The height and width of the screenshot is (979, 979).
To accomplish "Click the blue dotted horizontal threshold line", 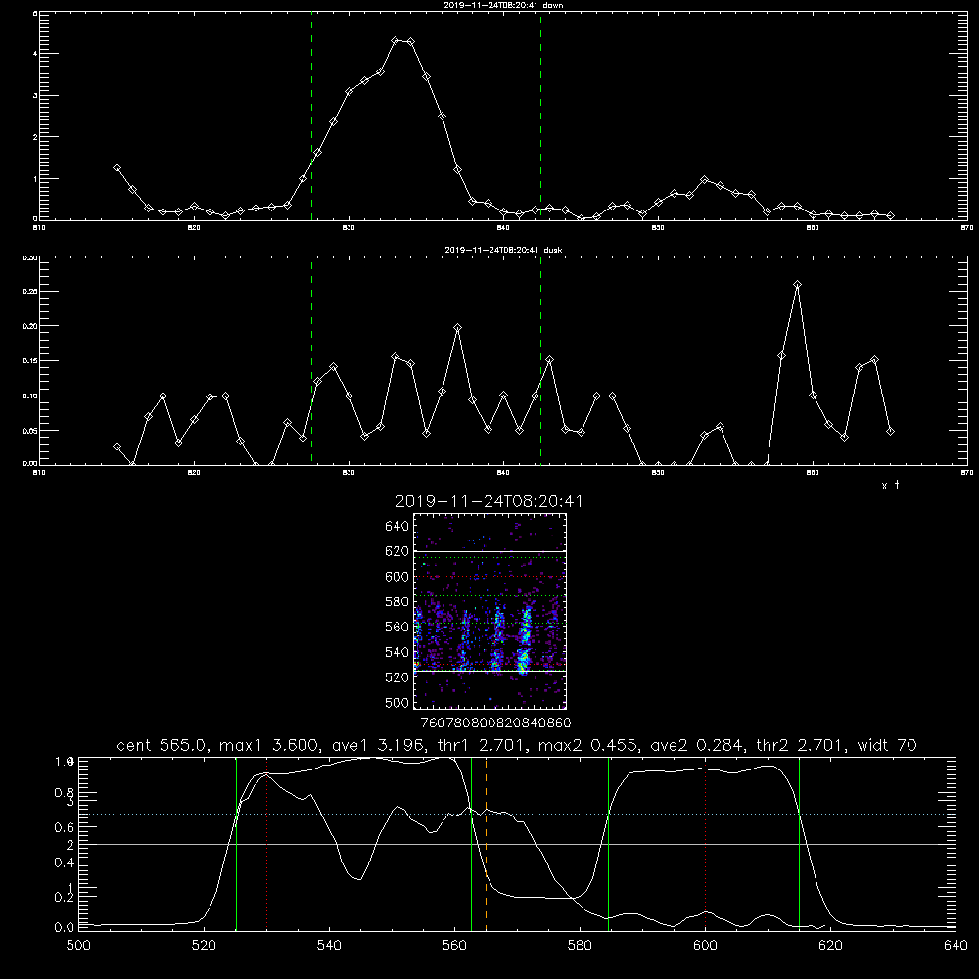I will [x=517, y=815].
